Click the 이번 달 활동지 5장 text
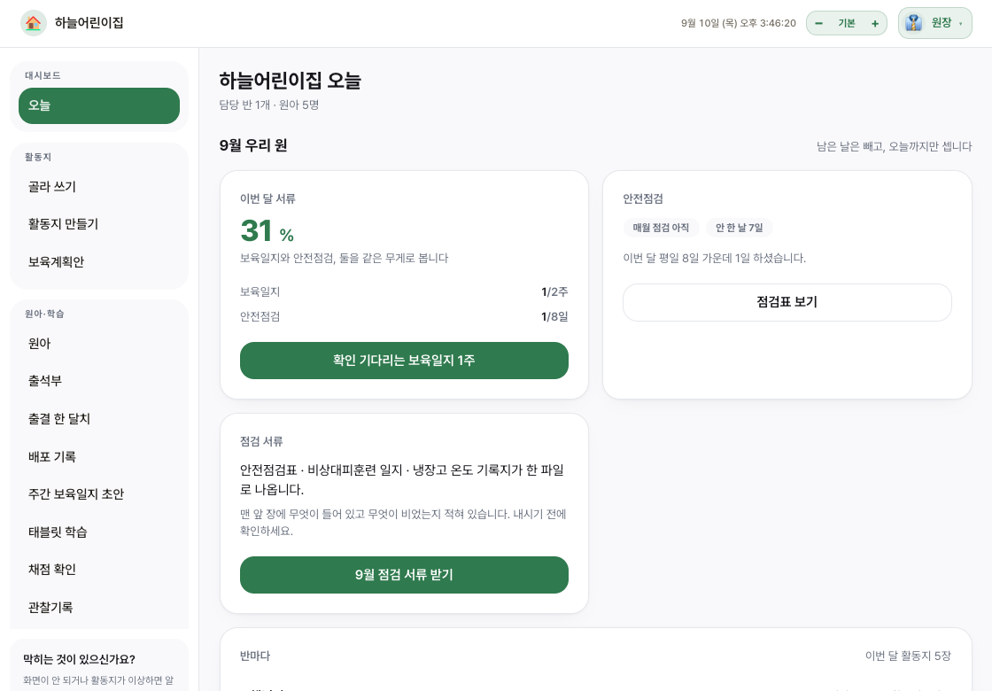The image size is (992, 691). (908, 656)
